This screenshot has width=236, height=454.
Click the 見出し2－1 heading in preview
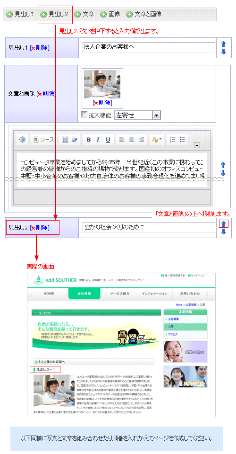point(46,369)
